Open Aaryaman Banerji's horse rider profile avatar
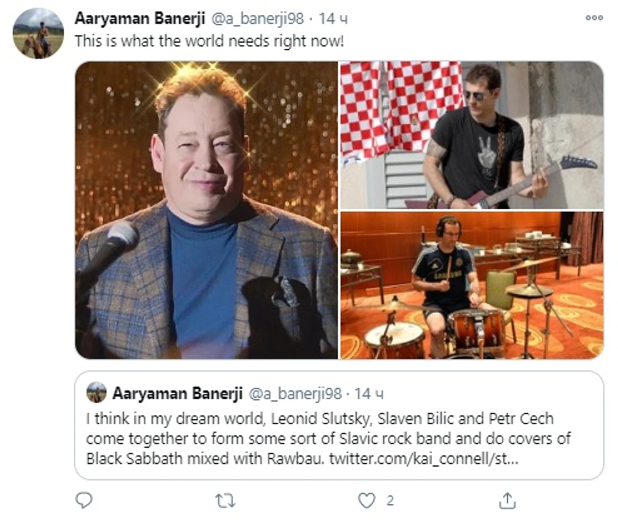 [x=38, y=33]
